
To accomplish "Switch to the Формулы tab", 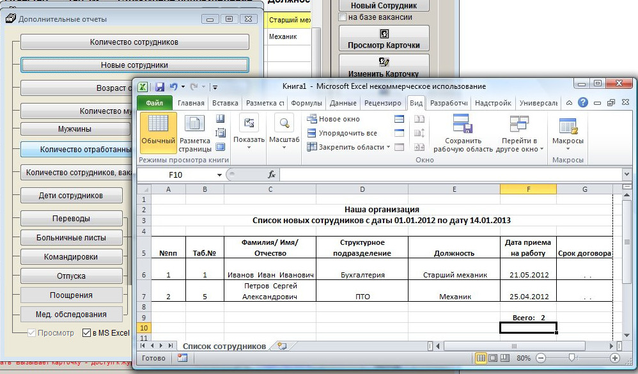I will [307, 104].
